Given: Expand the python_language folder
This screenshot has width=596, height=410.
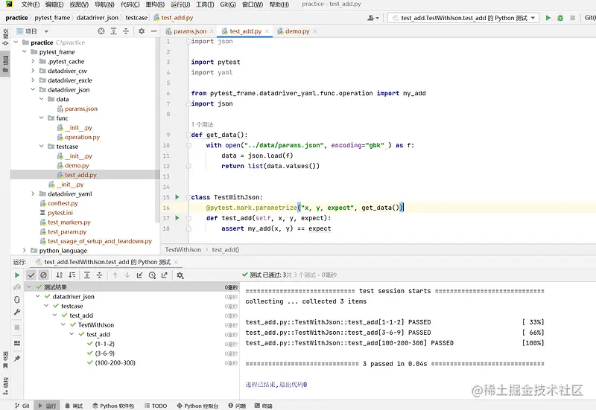Looking at the screenshot, I should pyautogui.click(x=25, y=251).
